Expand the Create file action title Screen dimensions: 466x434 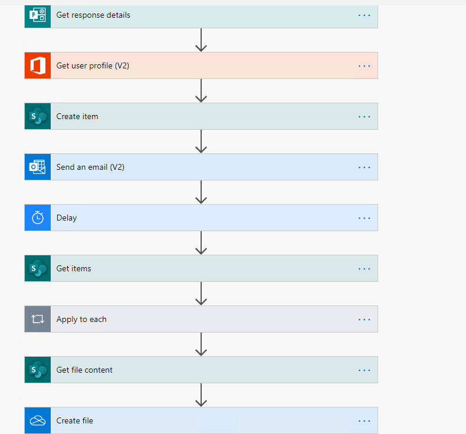tap(74, 420)
